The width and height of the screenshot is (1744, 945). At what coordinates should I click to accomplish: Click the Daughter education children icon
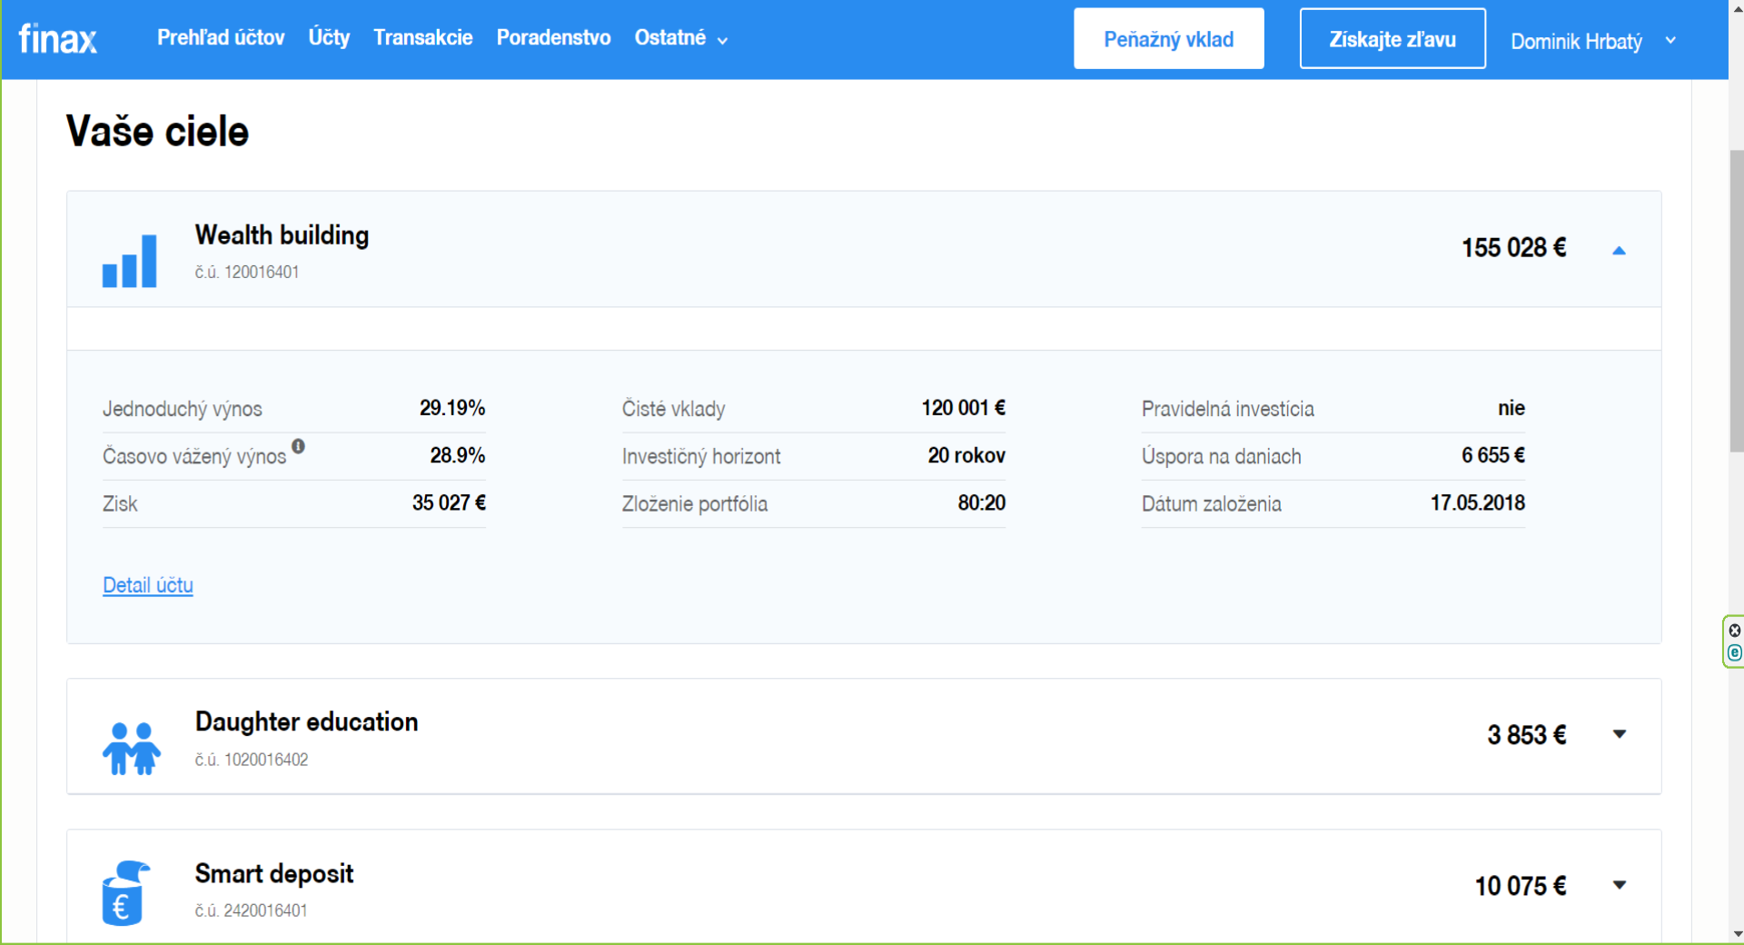tap(132, 748)
